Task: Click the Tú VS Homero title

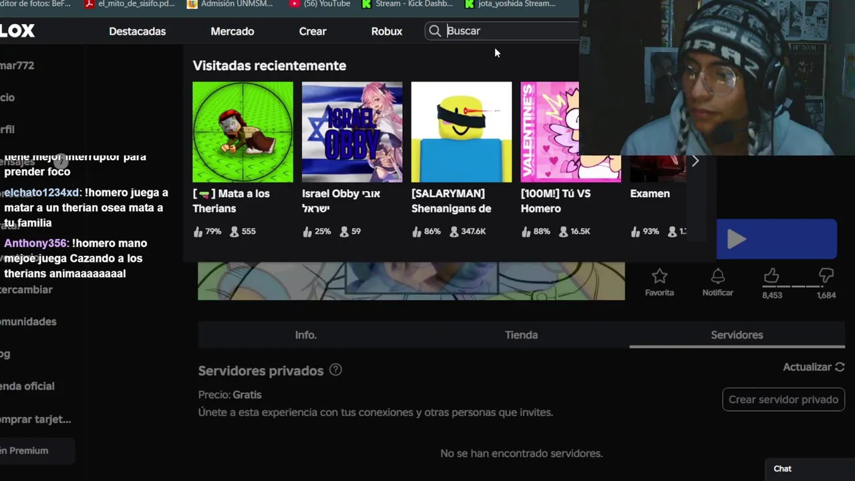Action: [x=556, y=201]
